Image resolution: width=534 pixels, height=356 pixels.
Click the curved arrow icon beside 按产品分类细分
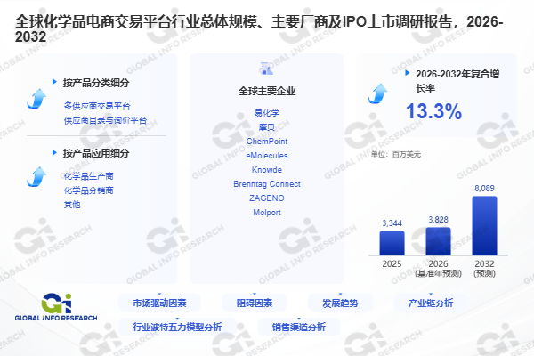(36, 99)
